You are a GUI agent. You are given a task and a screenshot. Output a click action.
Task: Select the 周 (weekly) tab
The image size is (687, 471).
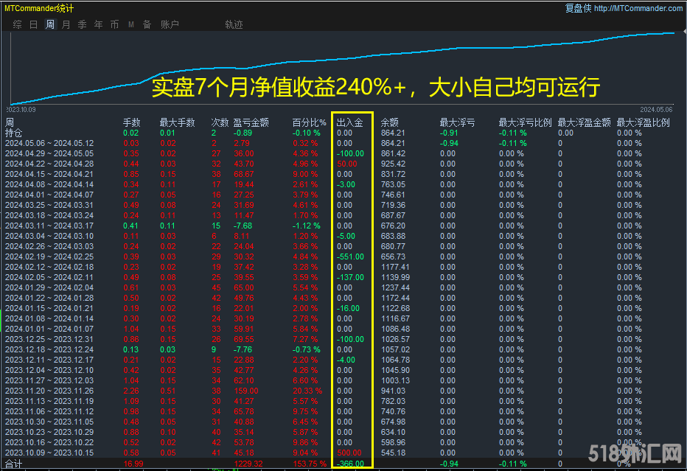49,24
